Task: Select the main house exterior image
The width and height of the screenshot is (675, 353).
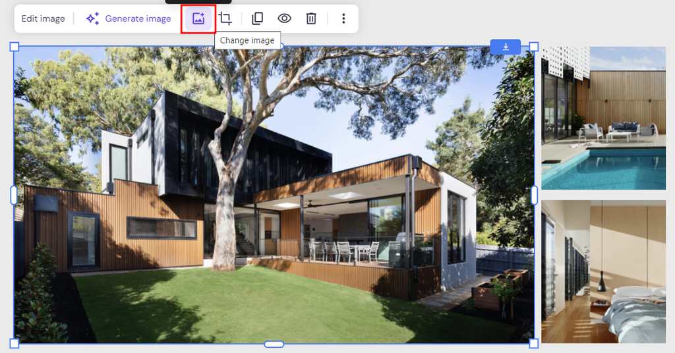Action: 274,195
